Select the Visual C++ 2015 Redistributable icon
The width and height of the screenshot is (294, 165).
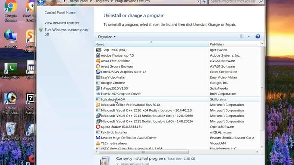(x=98, y=121)
